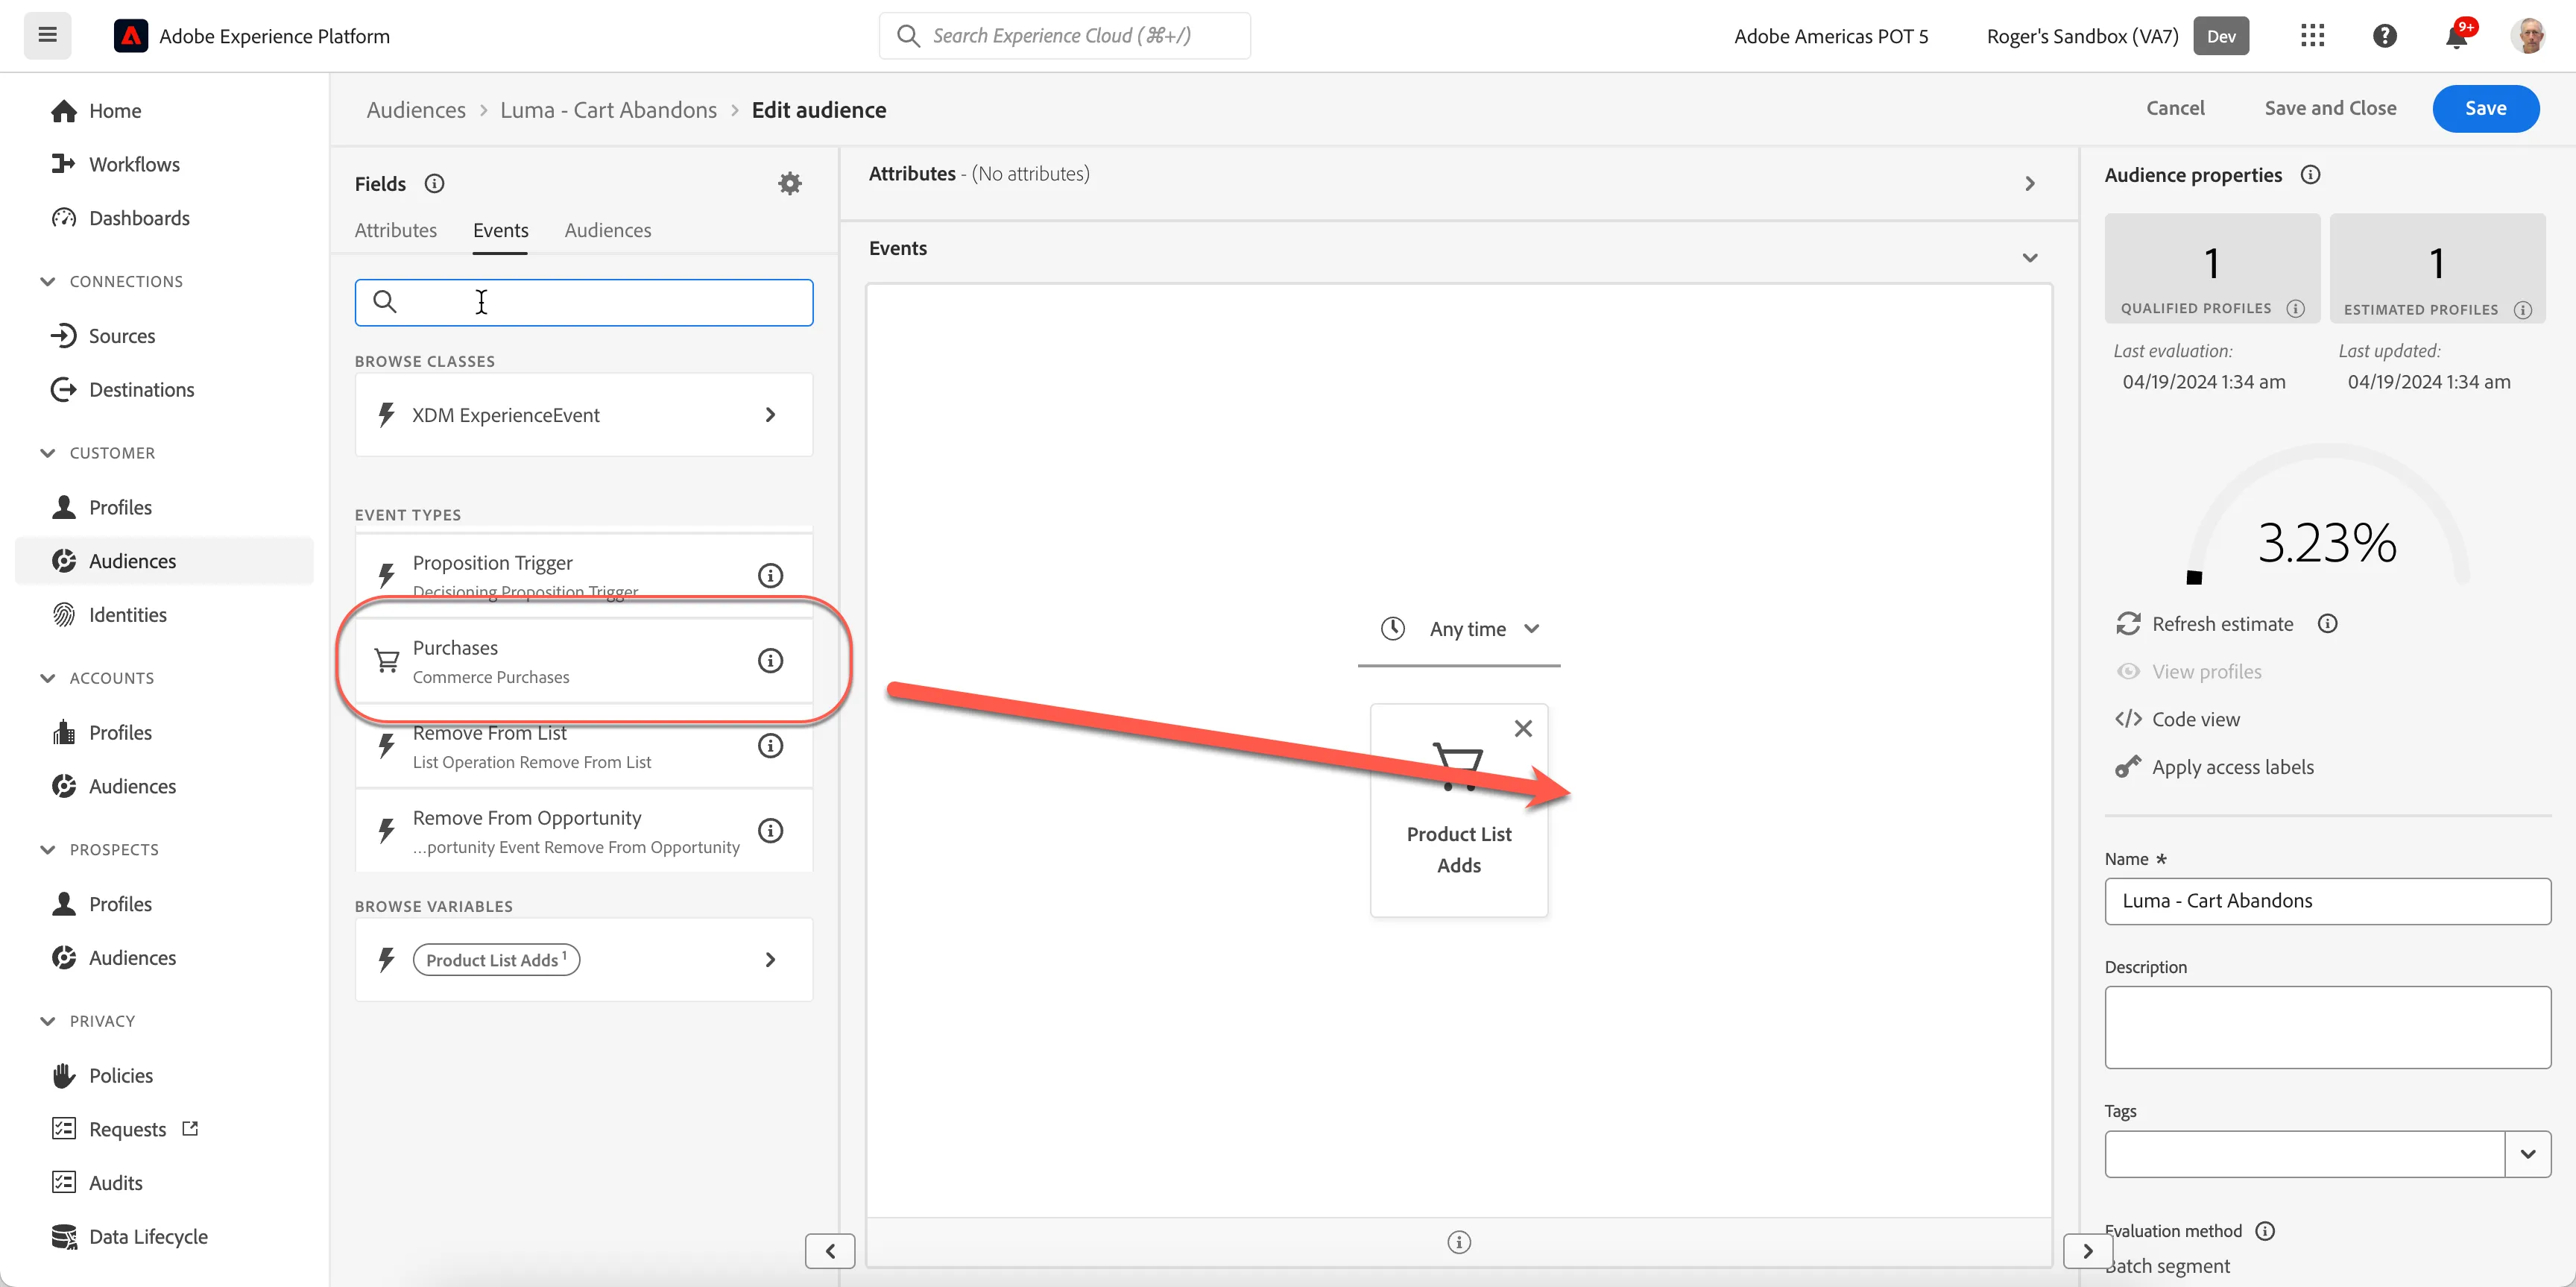
Task: Cancel audience editing
Action: pos(2175,108)
